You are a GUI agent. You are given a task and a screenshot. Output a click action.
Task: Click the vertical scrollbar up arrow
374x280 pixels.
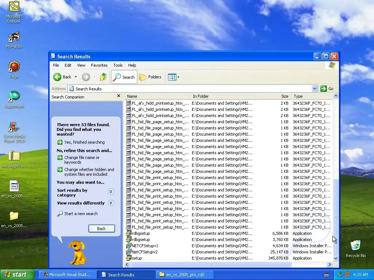tap(336, 96)
